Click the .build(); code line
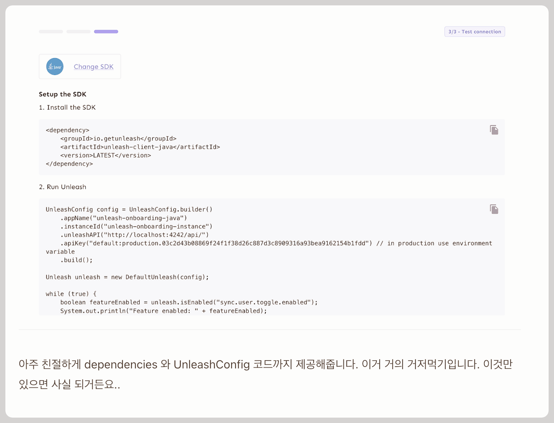 tap(76, 260)
